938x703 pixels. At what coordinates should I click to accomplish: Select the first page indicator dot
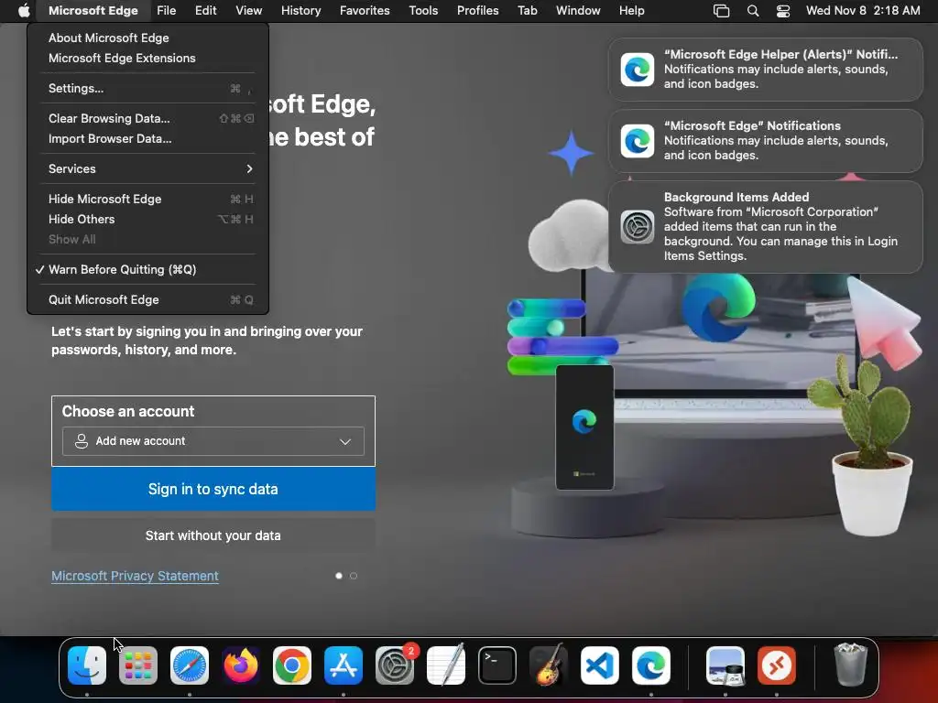point(339,576)
